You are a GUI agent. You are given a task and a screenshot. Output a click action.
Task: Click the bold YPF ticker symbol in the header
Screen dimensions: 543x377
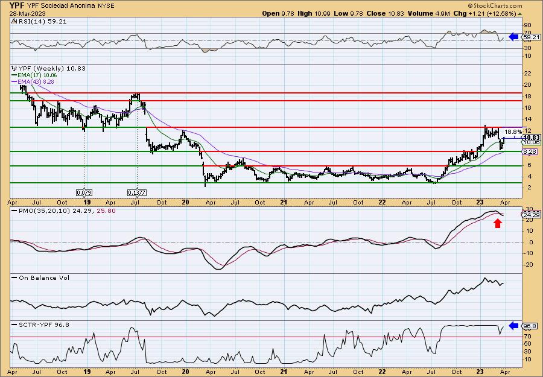click(x=17, y=5)
